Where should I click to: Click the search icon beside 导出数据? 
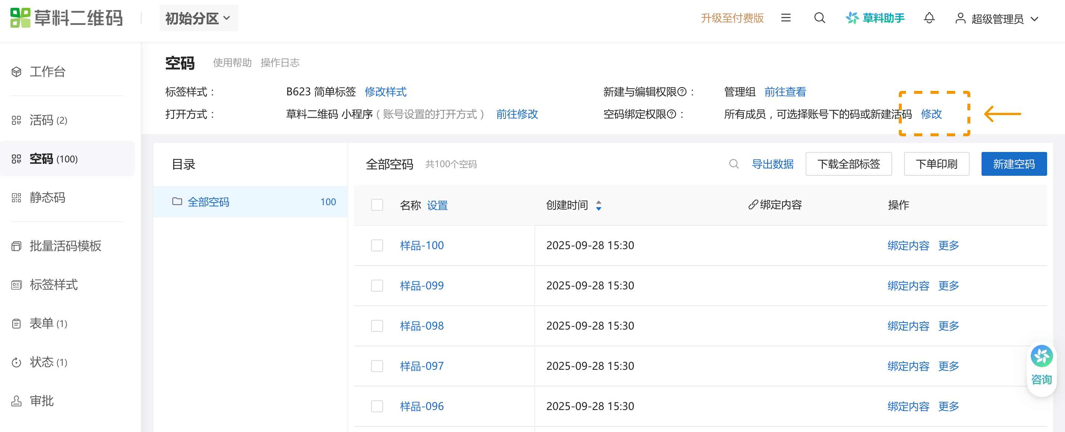click(733, 164)
